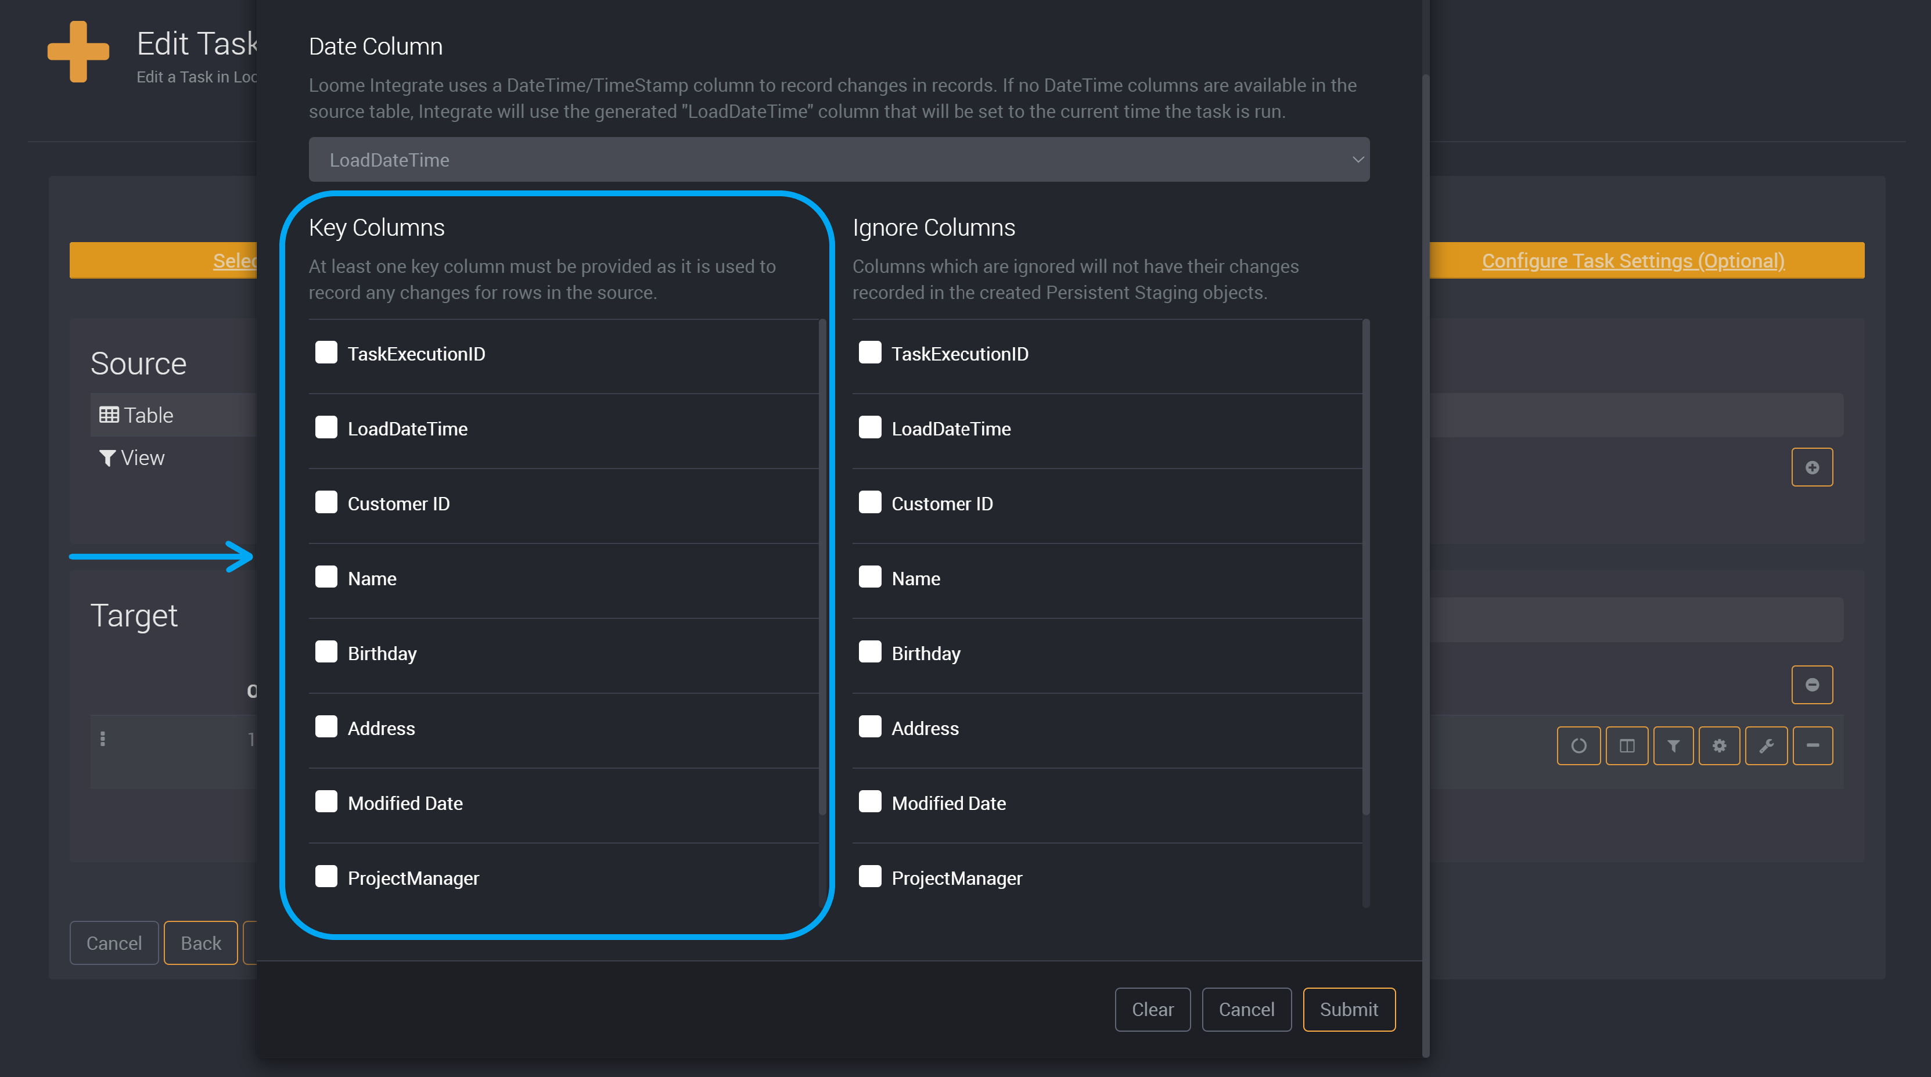This screenshot has height=1077, width=1931.
Task: Select Table in the Source panel
Action: (x=137, y=415)
